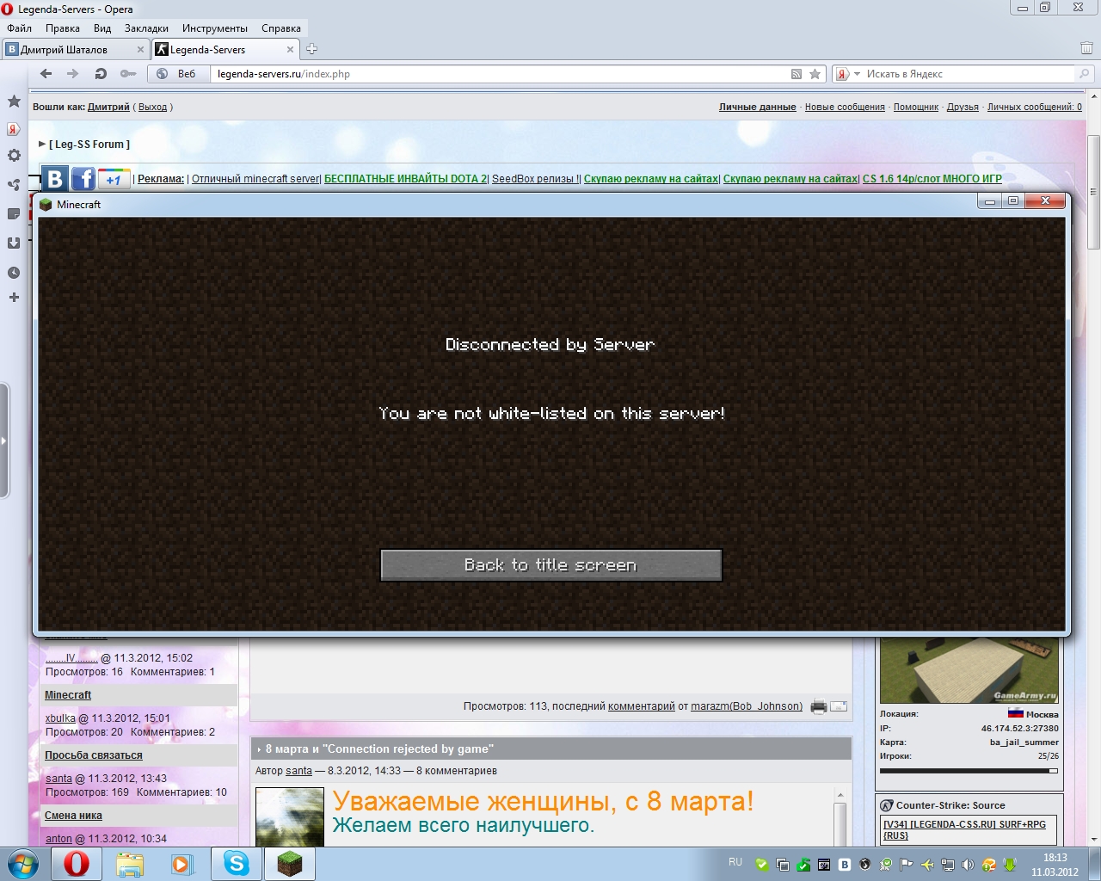Open БЕСПЛАТНЫЕ ИНВАЙТЫ DOTA 2 ad link
The image size is (1101, 881).
pos(405,179)
